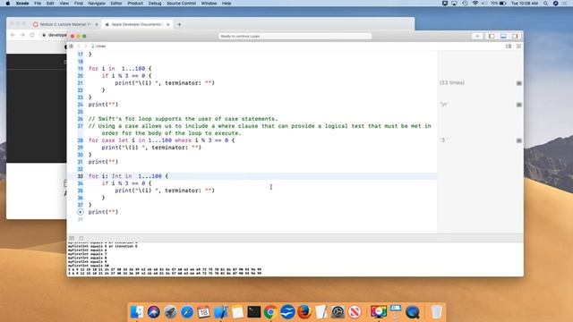Show quick look result for the (33 times) line
The width and height of the screenshot is (573, 322).
click(x=519, y=83)
